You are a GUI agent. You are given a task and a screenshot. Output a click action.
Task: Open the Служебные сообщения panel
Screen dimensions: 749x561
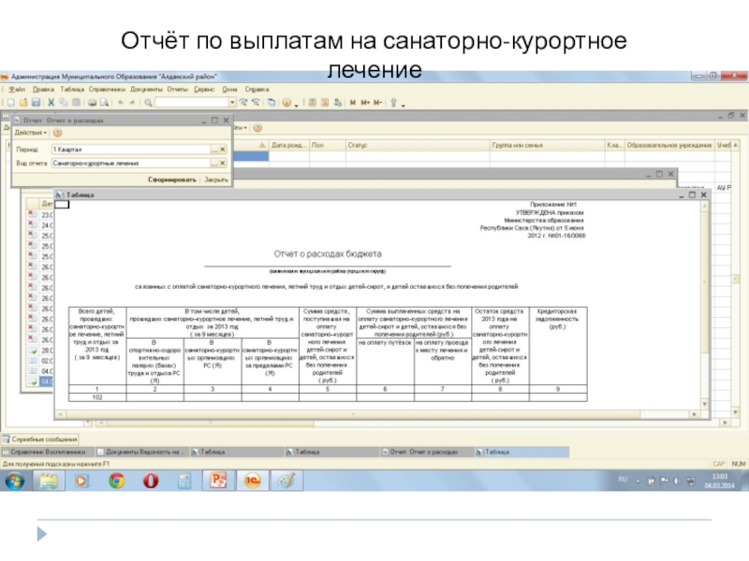[x=40, y=439]
